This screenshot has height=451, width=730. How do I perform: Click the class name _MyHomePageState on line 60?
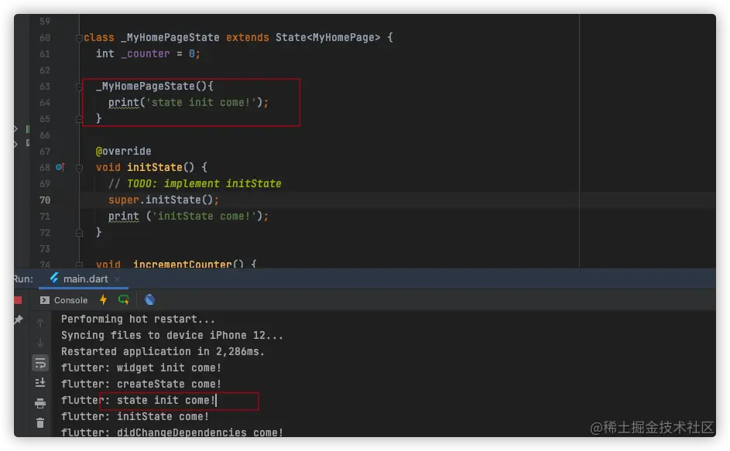click(x=170, y=38)
